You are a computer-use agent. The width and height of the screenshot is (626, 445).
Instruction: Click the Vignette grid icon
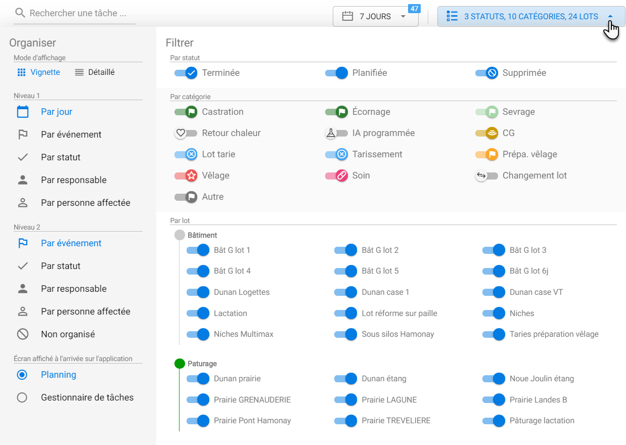pyautogui.click(x=21, y=72)
